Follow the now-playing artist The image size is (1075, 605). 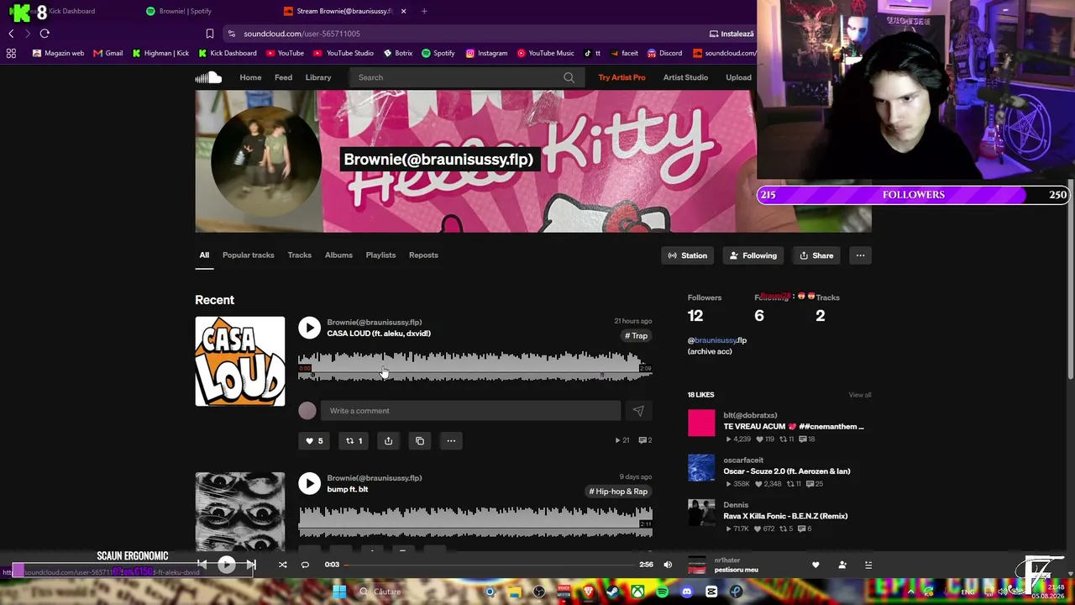pos(842,565)
